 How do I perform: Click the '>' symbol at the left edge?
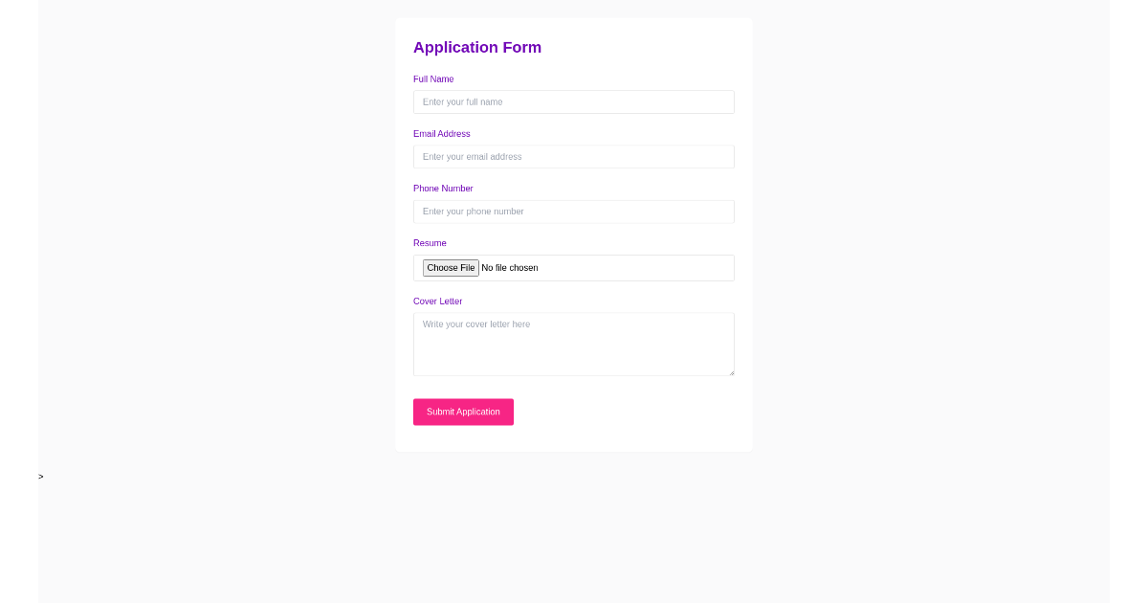coord(40,476)
